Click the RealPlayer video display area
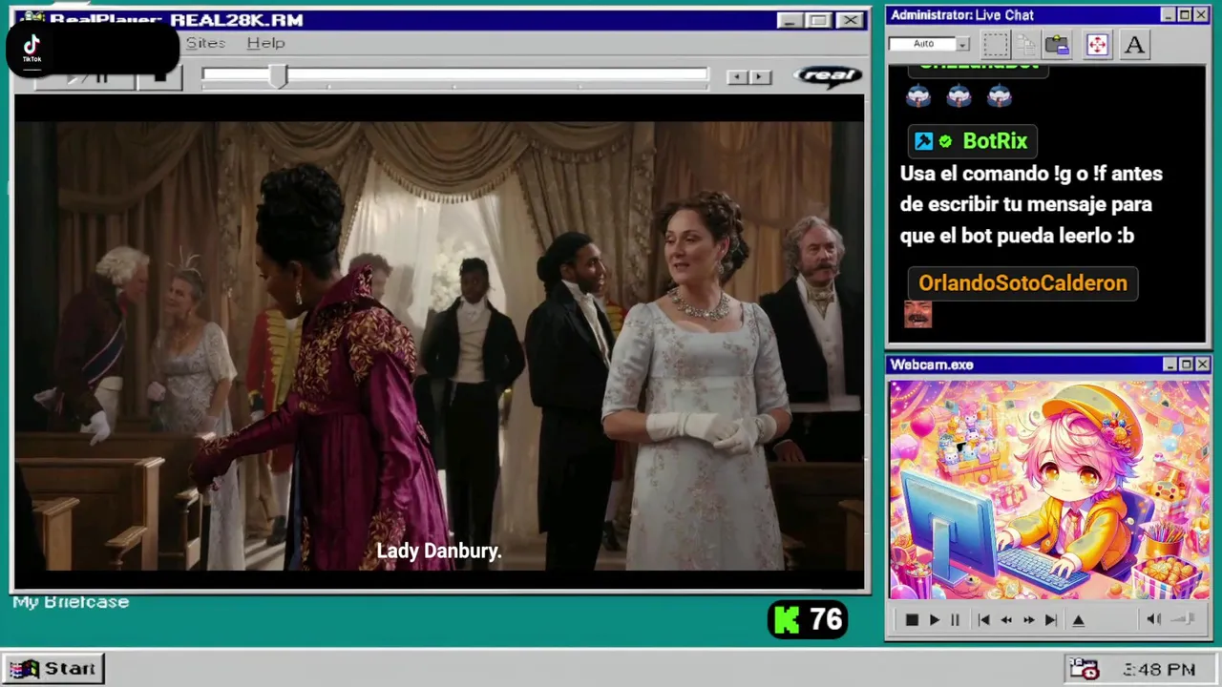 coord(439,343)
